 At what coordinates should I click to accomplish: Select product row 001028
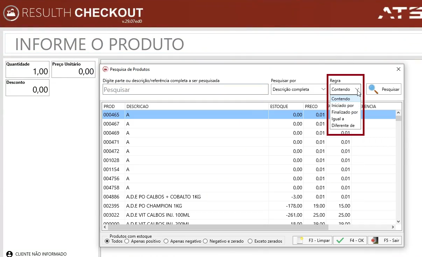pyautogui.click(x=249, y=160)
